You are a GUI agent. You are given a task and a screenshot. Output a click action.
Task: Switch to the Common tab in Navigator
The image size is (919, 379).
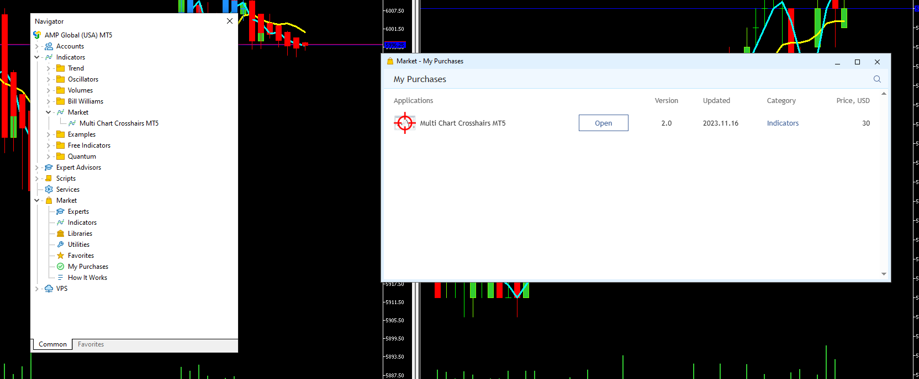pos(52,344)
